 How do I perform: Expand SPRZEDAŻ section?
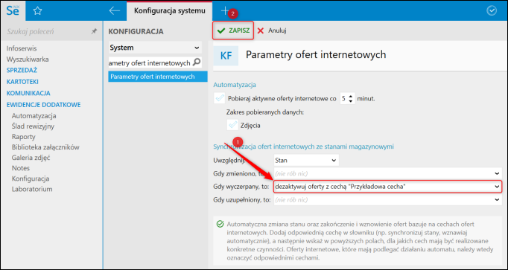pos(22,70)
